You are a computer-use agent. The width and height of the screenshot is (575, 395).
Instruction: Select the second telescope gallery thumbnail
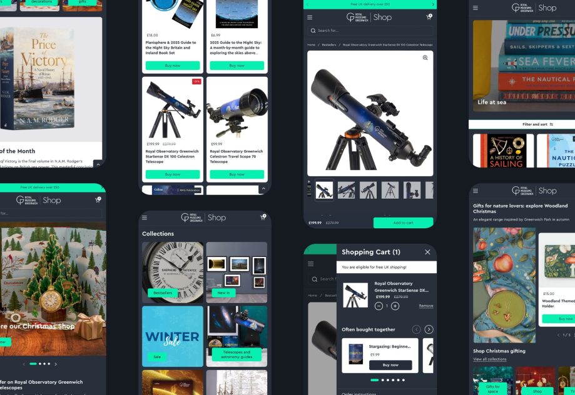click(x=346, y=190)
